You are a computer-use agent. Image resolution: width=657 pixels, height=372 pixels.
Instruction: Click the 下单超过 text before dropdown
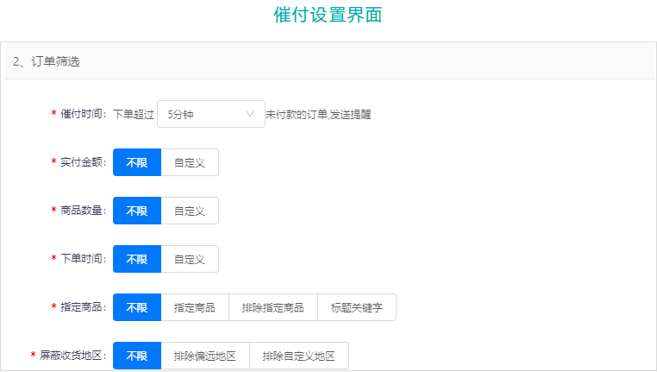(x=134, y=114)
